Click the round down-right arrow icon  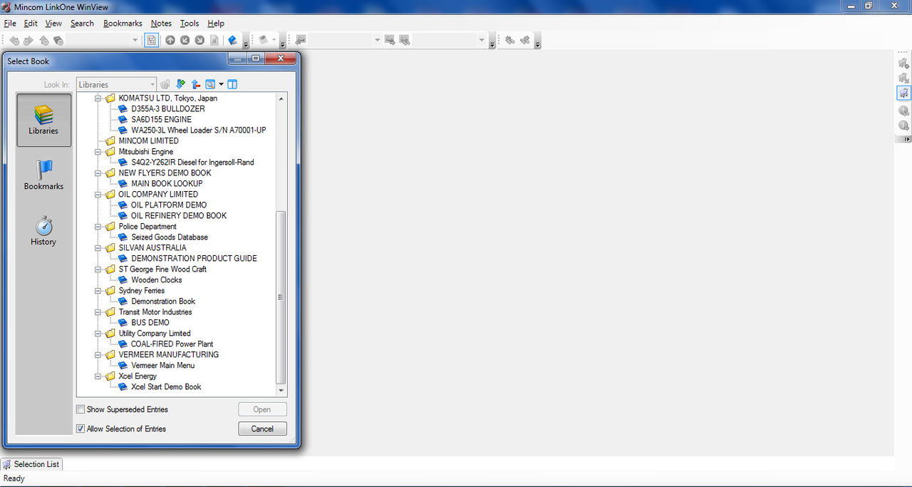tap(200, 40)
